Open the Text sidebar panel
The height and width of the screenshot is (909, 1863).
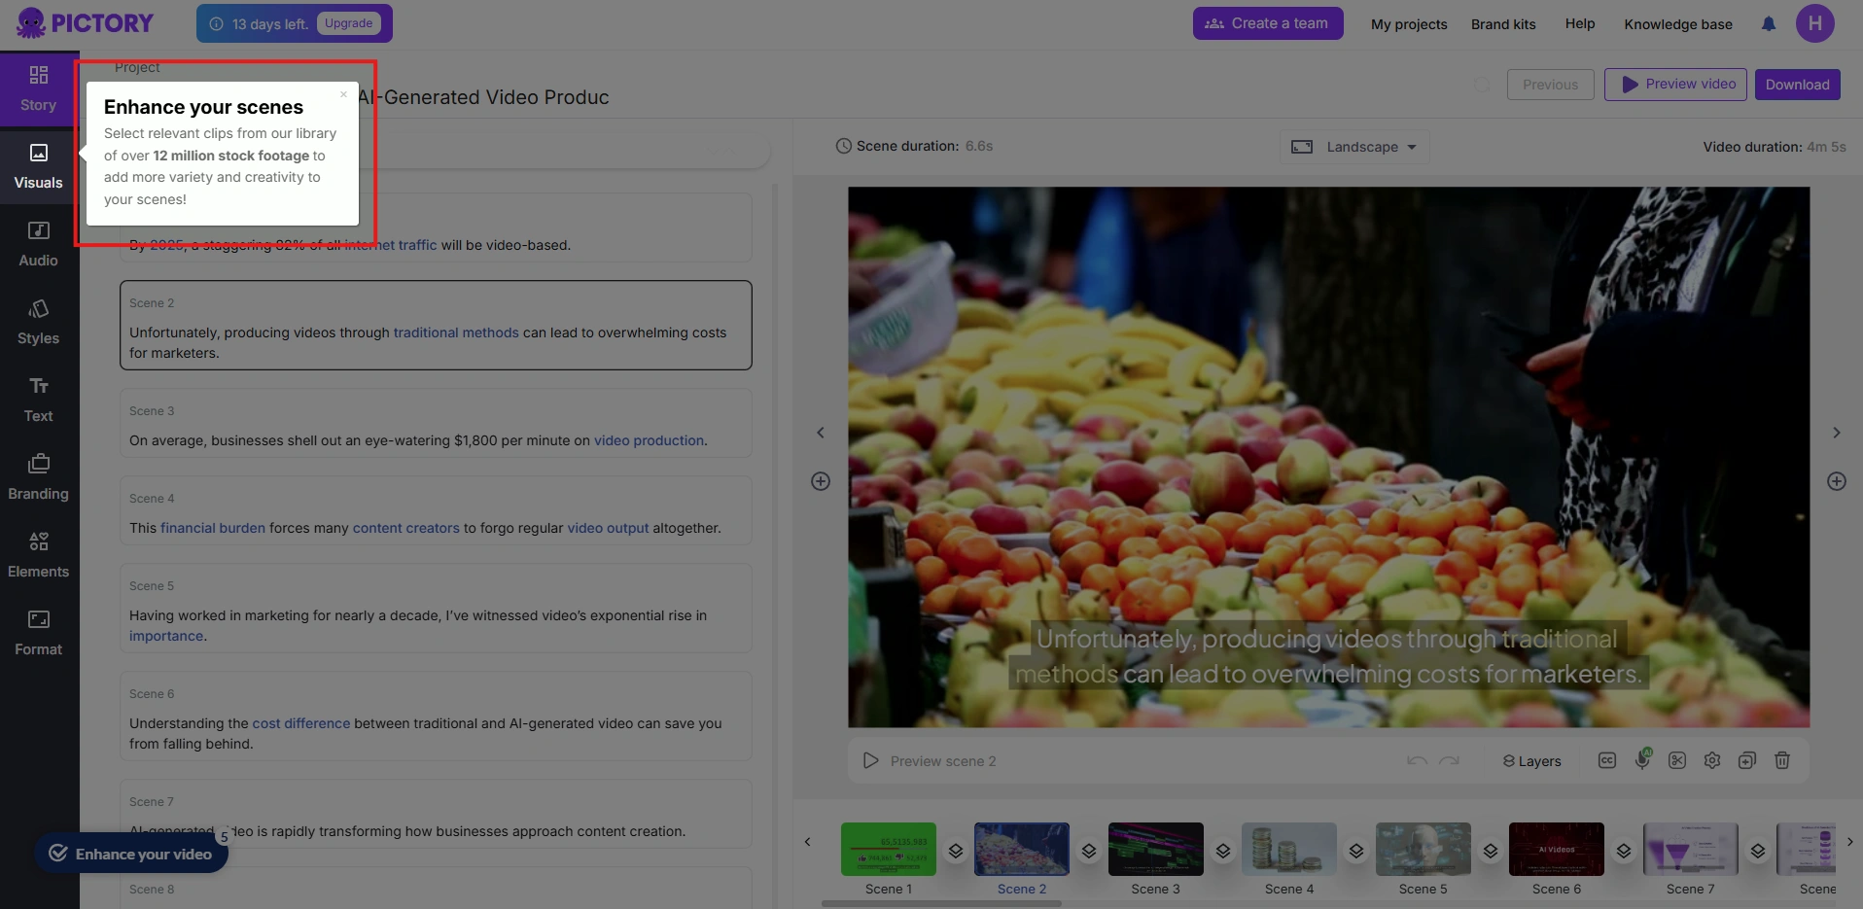(x=39, y=401)
